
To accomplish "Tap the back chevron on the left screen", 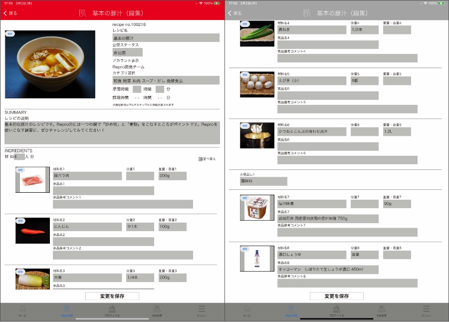I will click(x=6, y=13).
